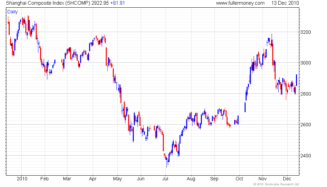The width and height of the screenshot is (327, 187).
Task: Click the 'Mar' time axis label
Action: [67, 179]
